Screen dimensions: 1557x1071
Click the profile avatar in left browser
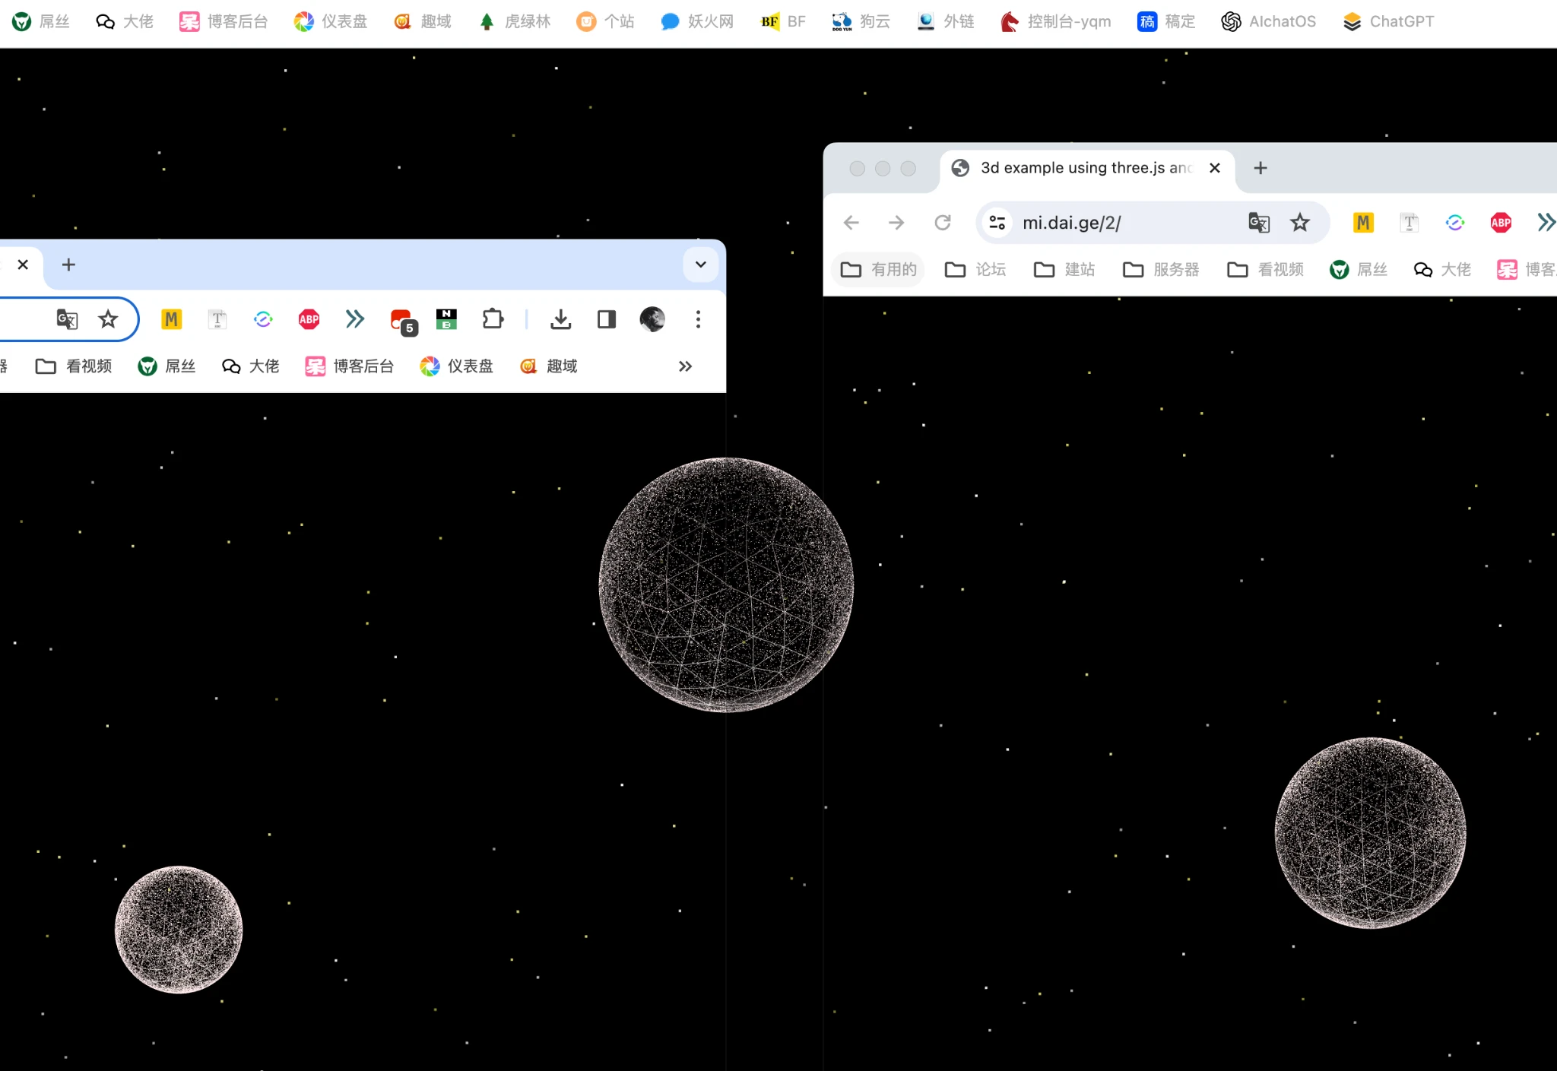[x=652, y=319]
